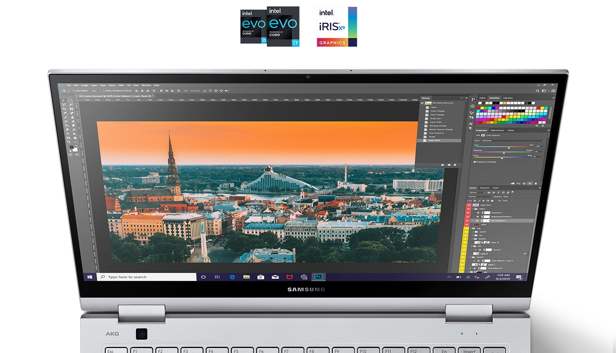Click the Cyan-Red slider handle
The height and width of the screenshot is (353, 616).
[509, 148]
